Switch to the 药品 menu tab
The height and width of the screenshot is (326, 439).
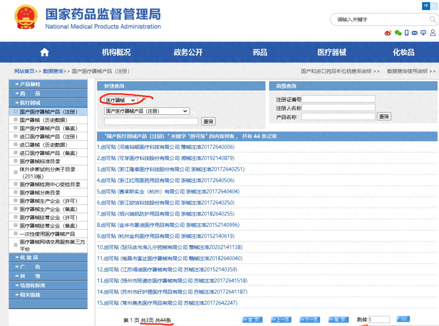click(x=260, y=52)
